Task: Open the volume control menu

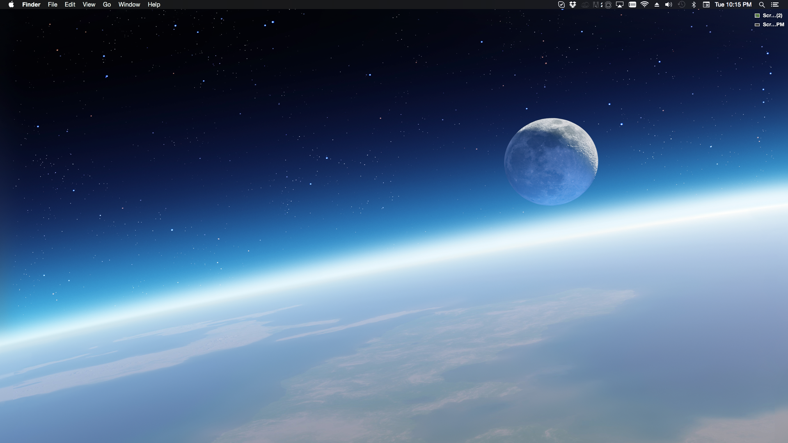Action: (669, 5)
